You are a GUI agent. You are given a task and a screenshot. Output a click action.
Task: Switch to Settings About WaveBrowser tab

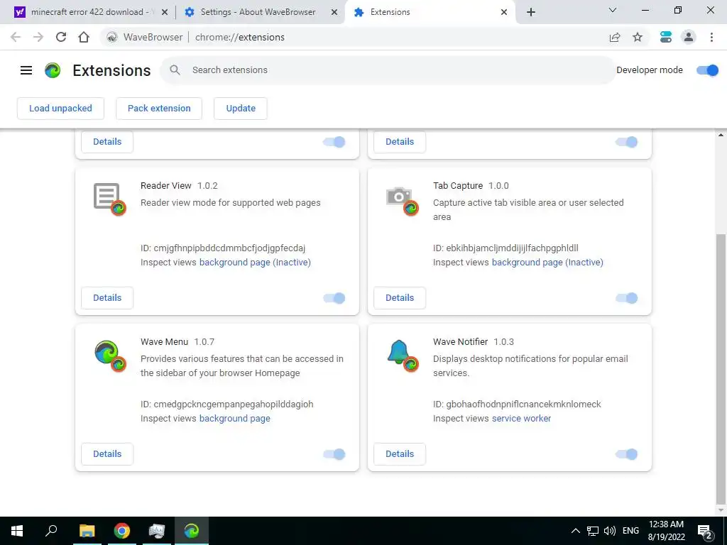258,12
